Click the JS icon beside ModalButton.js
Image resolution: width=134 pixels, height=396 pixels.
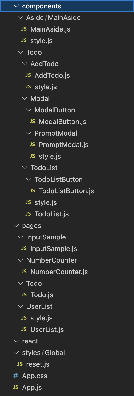[x=32, y=122]
